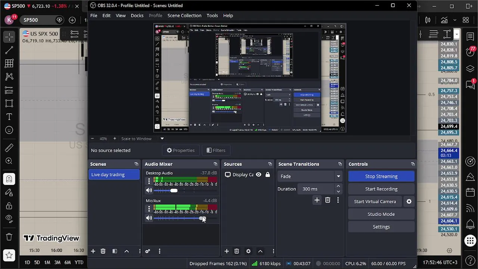Screen dimensions: 478x269
Task: Click Stop Streaming button
Action: (x=381, y=176)
